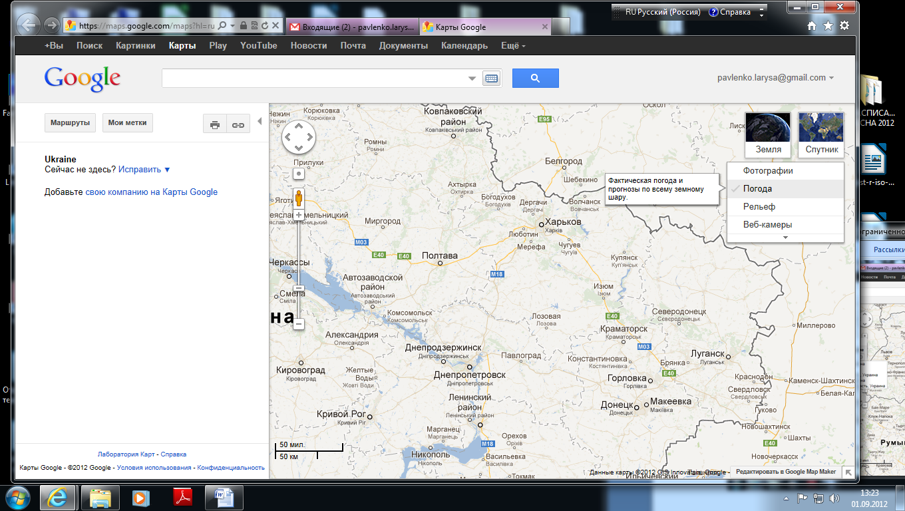905x511 pixels.
Task: Open Конфиденциальность link
Action: point(231,468)
